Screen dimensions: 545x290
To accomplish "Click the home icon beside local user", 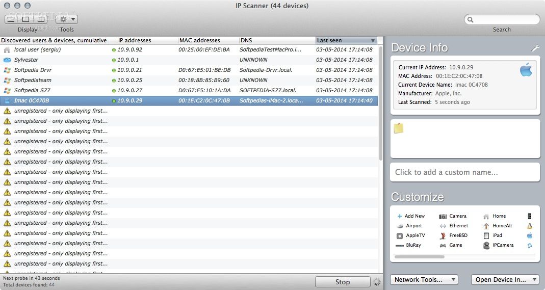I will pos(7,49).
